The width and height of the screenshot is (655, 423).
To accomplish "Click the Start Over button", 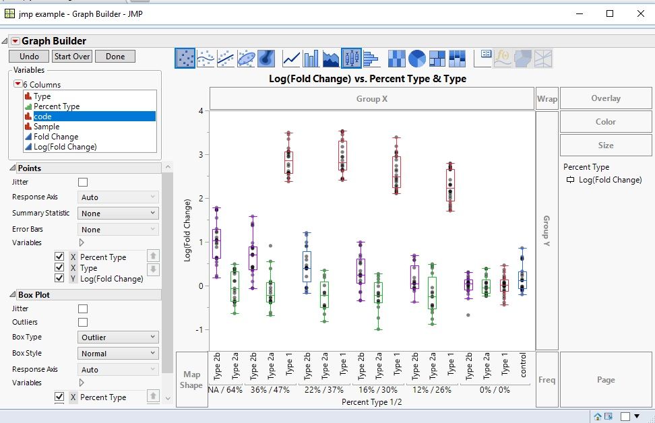I will 72,57.
